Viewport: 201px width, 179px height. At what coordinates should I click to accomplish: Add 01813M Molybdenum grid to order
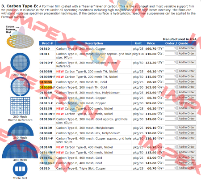click(x=187, y=128)
